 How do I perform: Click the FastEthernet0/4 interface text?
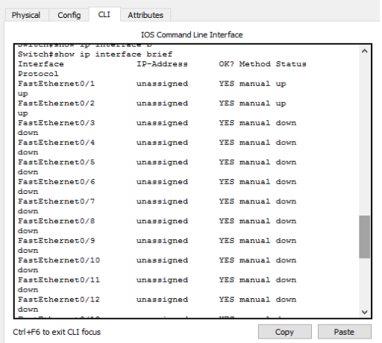[x=56, y=142]
